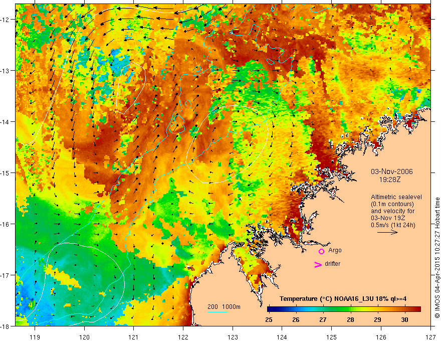The height and width of the screenshot is (341, 441).
Task: Click the Temperature NOAA16_L3U title text
Action: (x=343, y=299)
